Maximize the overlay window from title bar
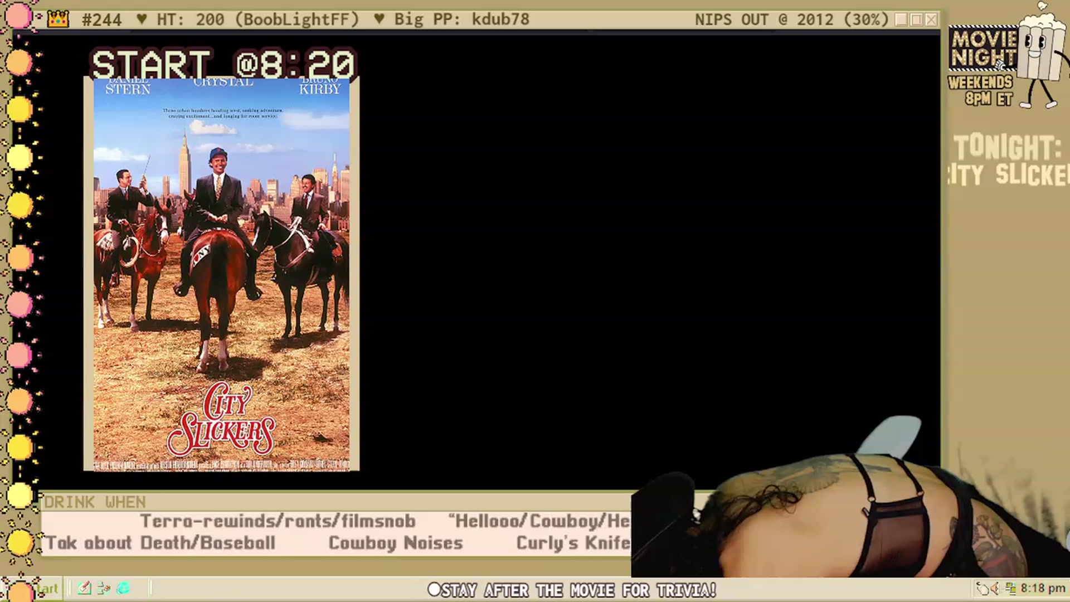The image size is (1070, 602). 916,20
